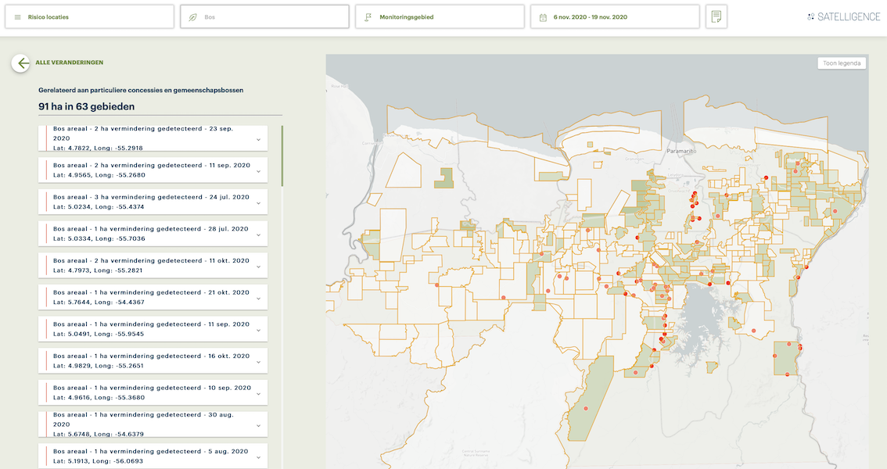Viewport: 887px width, 469px height.
Task: Expand the 23 sep. 2020 detection entry
Action: (258, 139)
